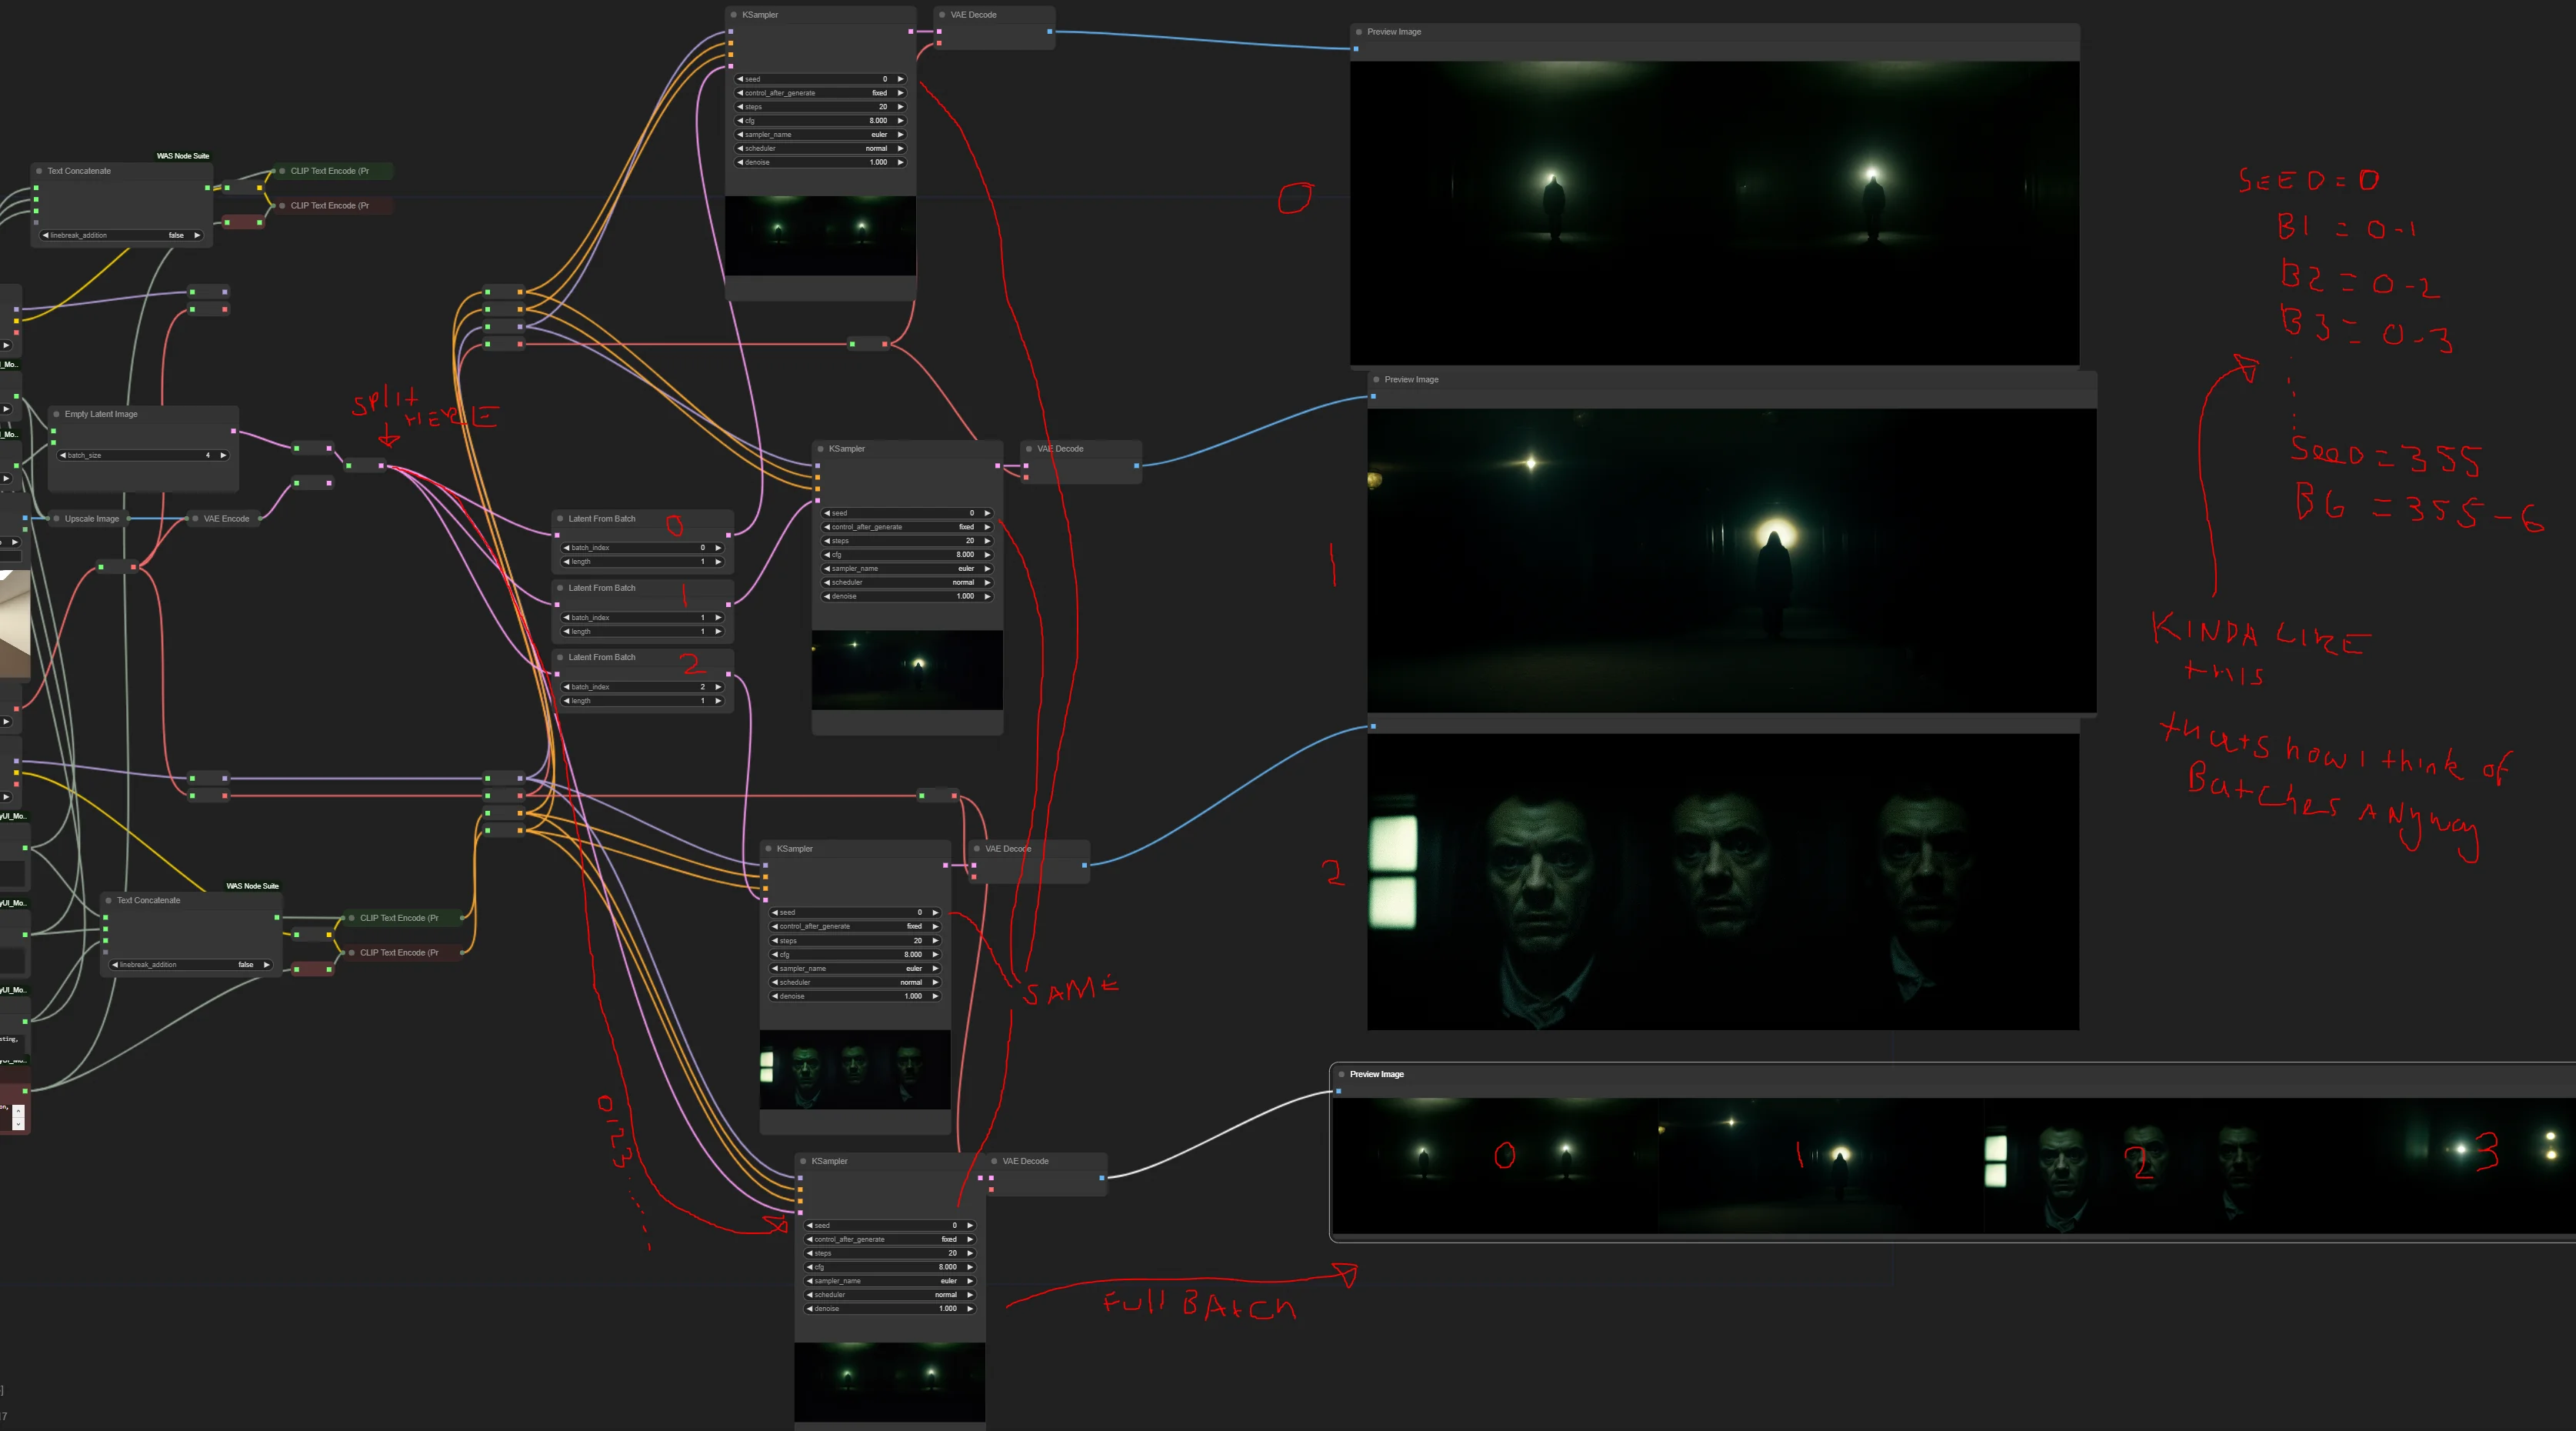Click the three-faces image in Preview Image

click(x=1723, y=882)
